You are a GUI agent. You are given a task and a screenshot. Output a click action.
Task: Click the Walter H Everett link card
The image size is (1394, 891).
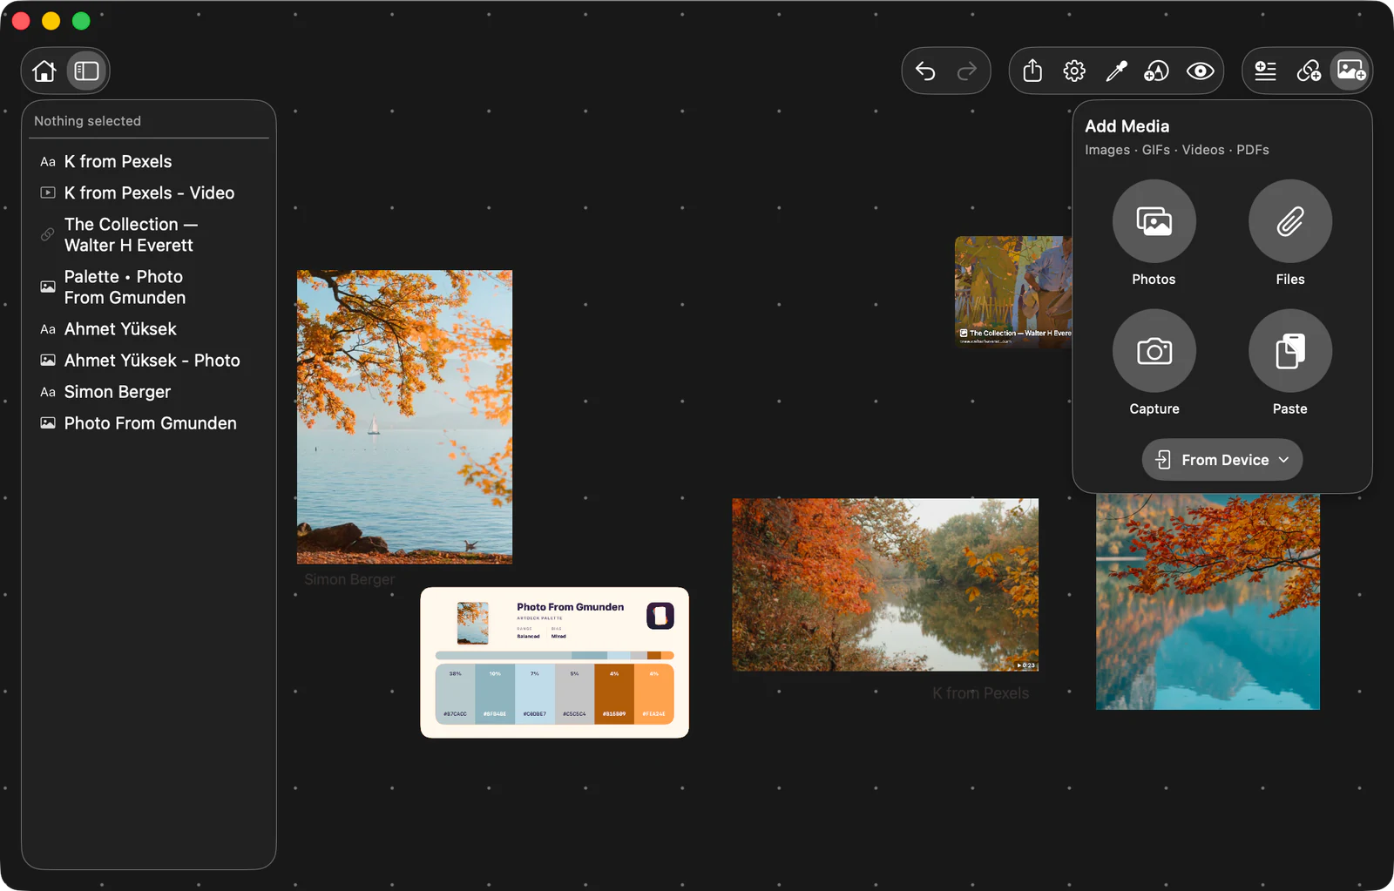1013,292
